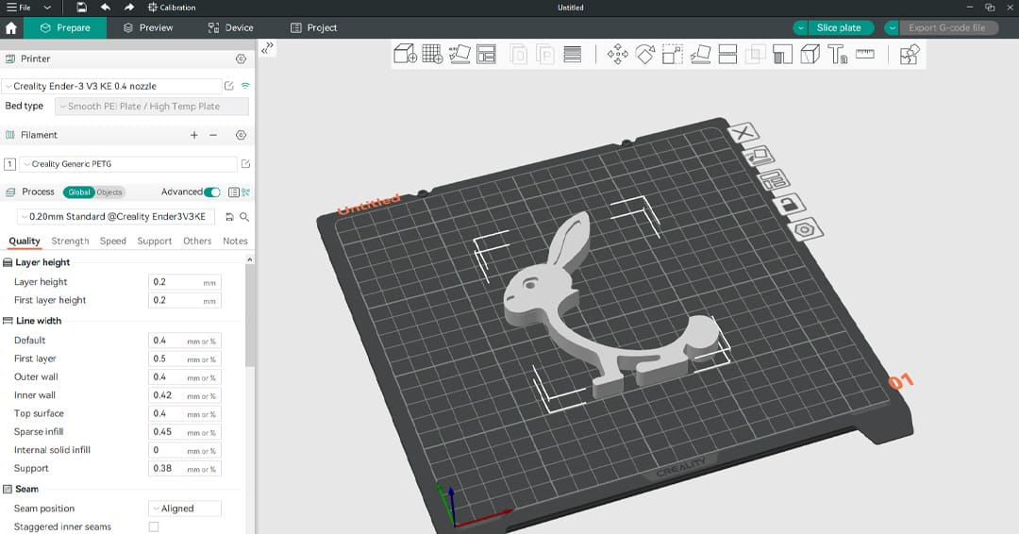The height and width of the screenshot is (534, 1019).
Task: Switch process scope to Objects
Action: 109,192
